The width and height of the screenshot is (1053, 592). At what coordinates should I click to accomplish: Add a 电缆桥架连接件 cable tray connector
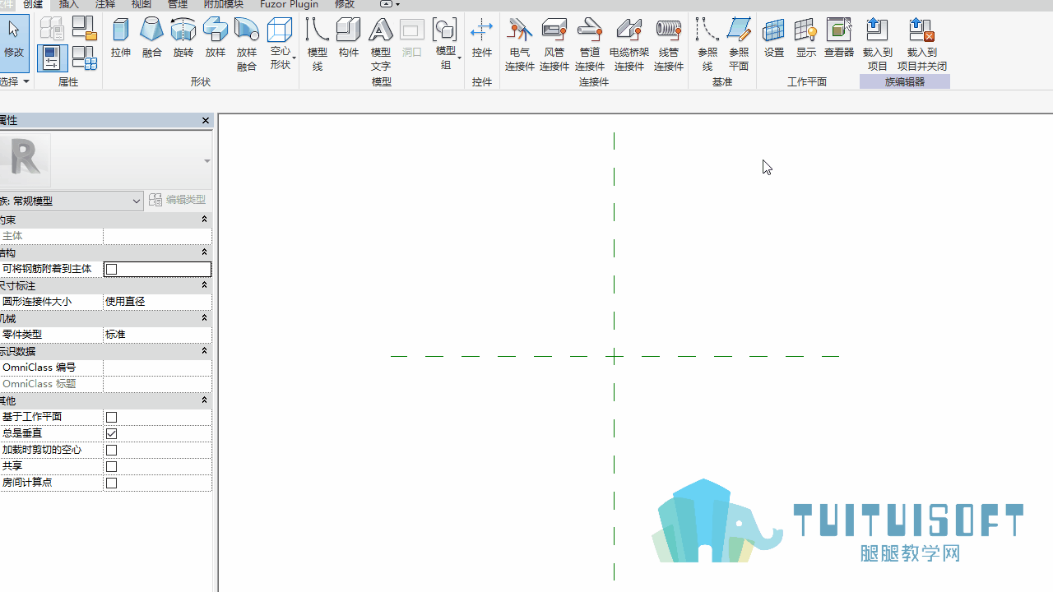pyautogui.click(x=629, y=44)
